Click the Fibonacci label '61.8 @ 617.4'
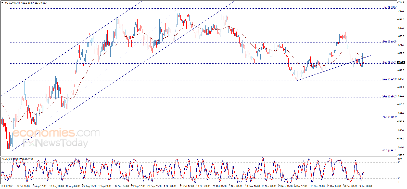 (x=389, y=96)
